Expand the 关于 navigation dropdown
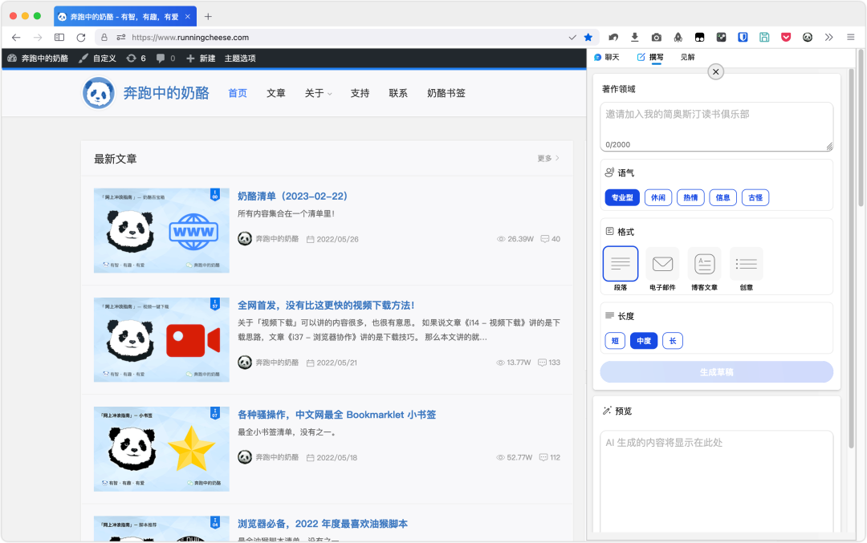 318,93
